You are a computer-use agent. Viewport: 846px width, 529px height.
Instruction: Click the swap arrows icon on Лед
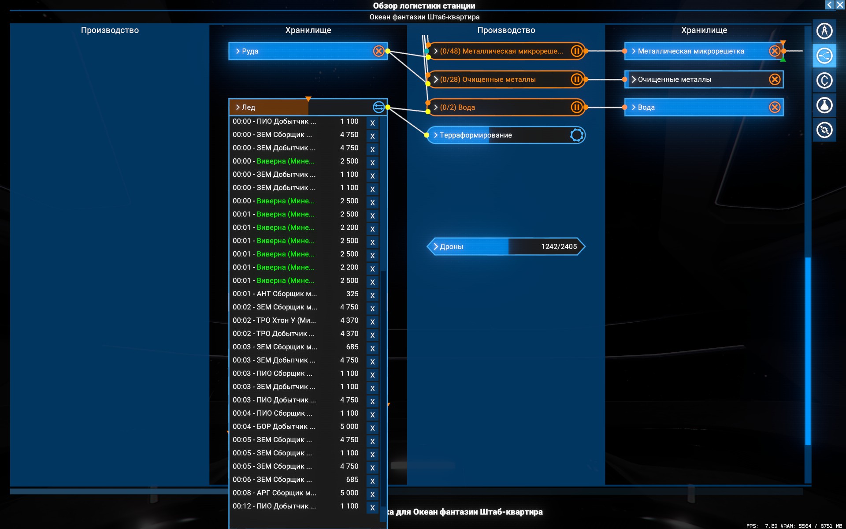click(378, 107)
